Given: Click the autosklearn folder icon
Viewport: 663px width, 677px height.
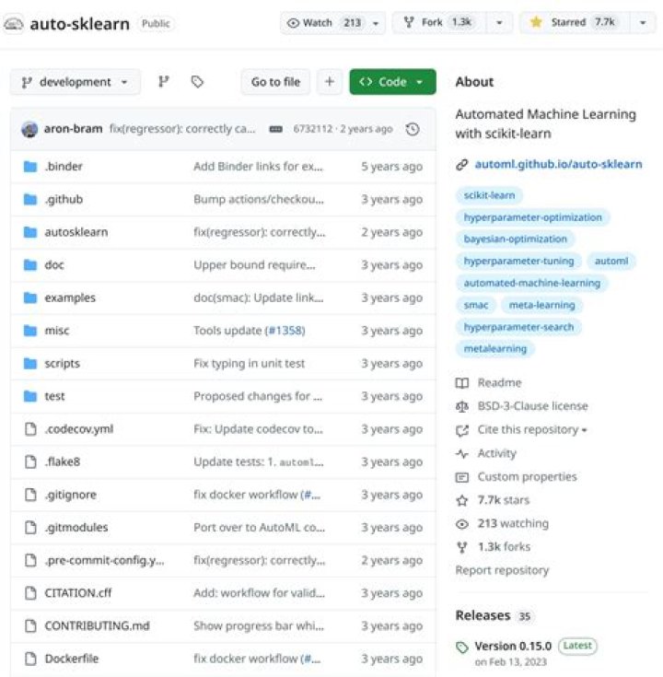Looking at the screenshot, I should coord(30,232).
